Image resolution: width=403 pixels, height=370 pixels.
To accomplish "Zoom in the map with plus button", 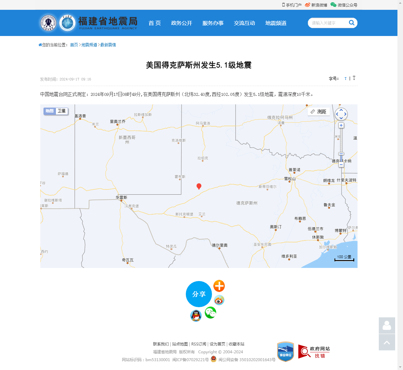I will pyautogui.click(x=341, y=125).
